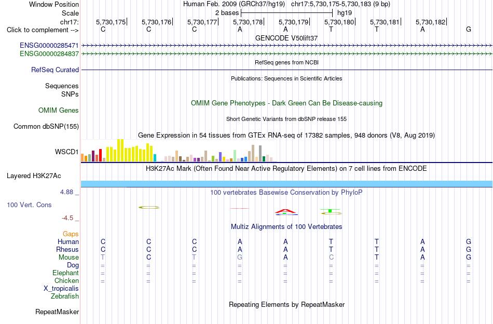Click the lone yellow oval in PhyloP track

[x=149, y=207]
